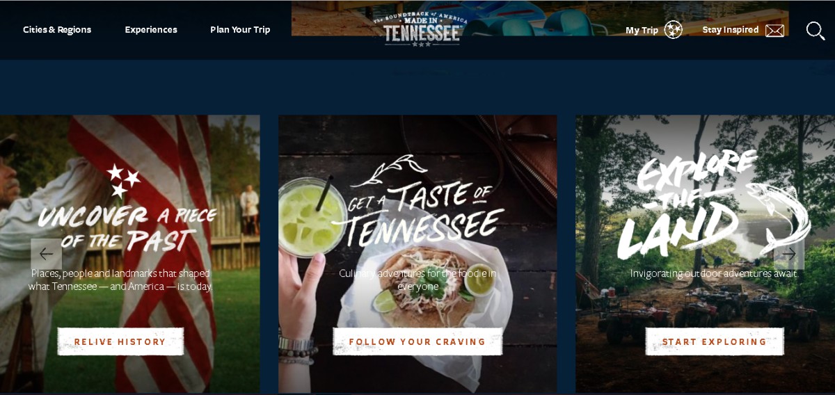835x395 pixels.
Task: Select the Get a Taste of Tennessee card
Action: [417, 254]
